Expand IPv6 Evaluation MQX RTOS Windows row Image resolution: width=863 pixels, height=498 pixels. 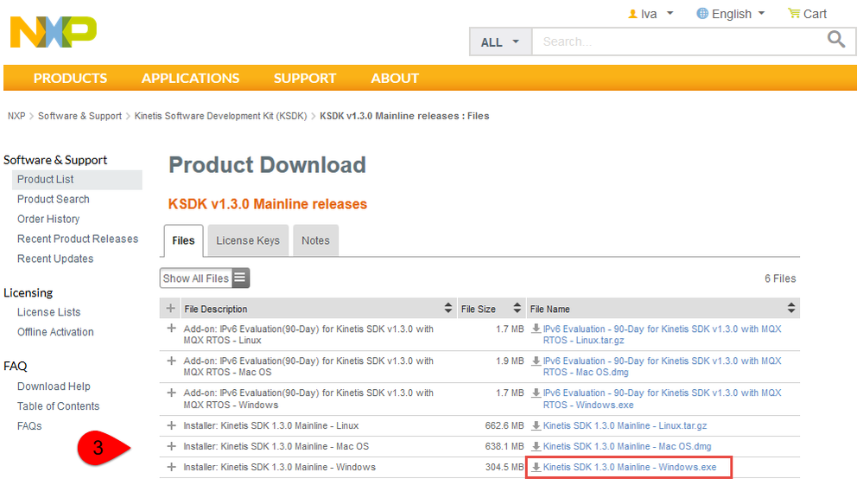pos(171,393)
